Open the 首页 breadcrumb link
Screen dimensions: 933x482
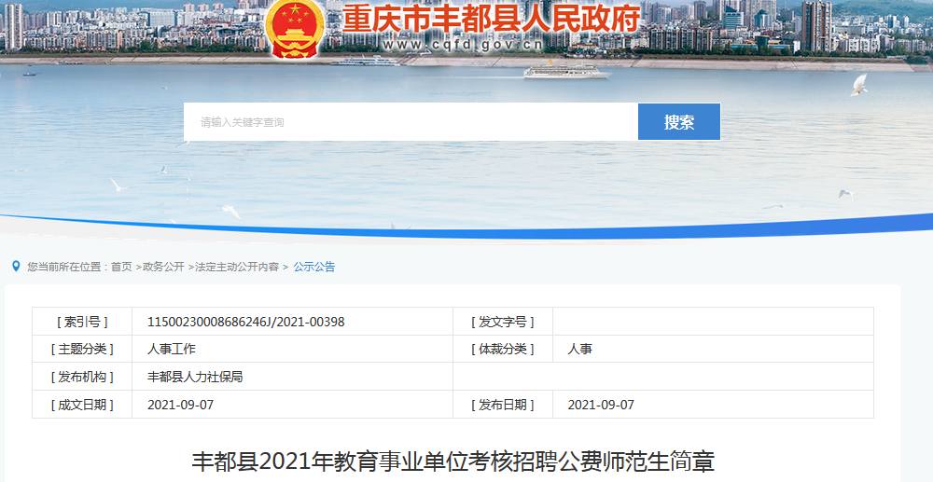[x=121, y=267]
